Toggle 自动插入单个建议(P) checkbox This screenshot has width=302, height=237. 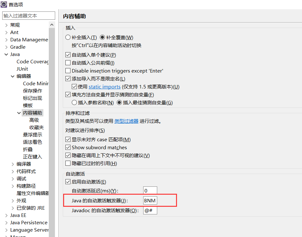pos(68,55)
